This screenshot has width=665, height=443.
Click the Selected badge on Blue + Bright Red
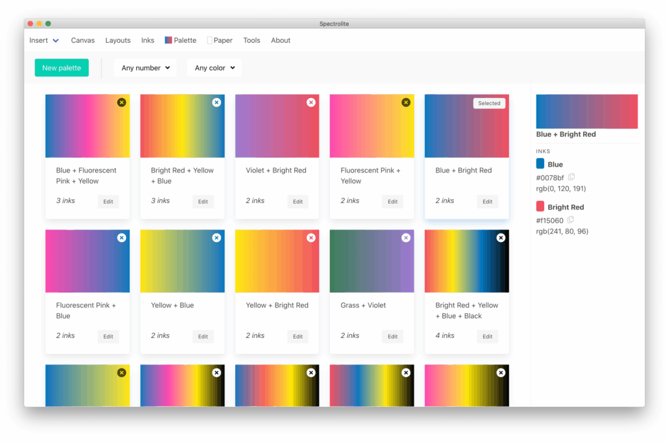(x=489, y=103)
